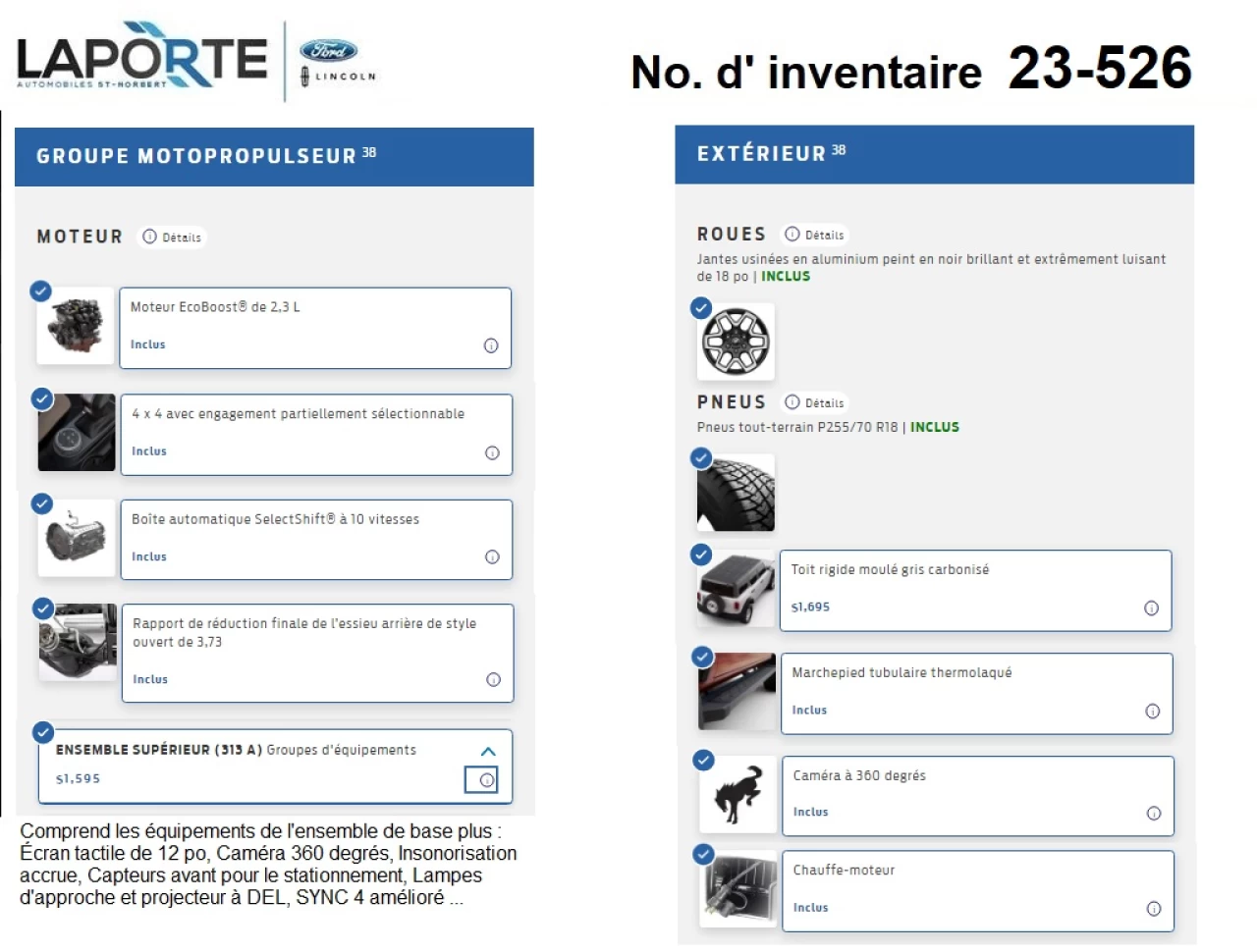The image size is (1257, 952).
Task: Click the tubular running board thumbnail
Action: [x=737, y=692]
